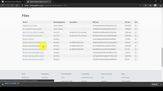This screenshot has height=91, width=163.
Task: Select file size 29495840 cell
Action: pos(128,46)
